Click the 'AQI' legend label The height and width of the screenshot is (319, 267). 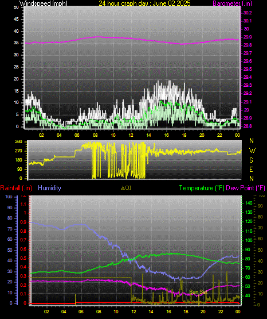(126, 188)
